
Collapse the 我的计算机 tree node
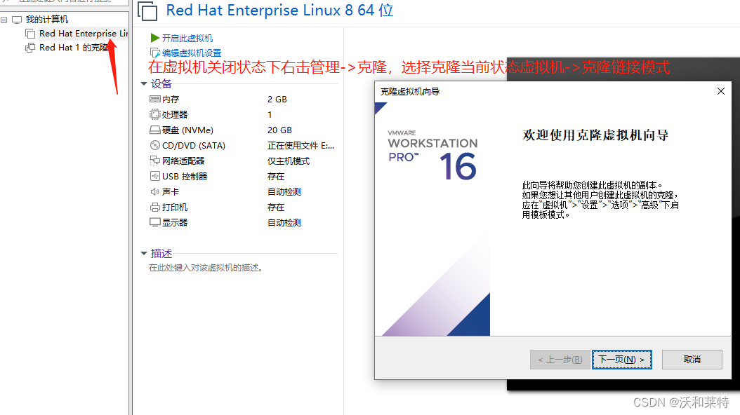[4, 20]
